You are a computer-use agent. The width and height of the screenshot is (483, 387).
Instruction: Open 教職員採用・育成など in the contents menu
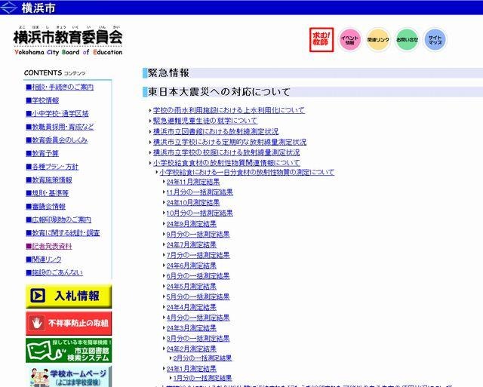60,127
